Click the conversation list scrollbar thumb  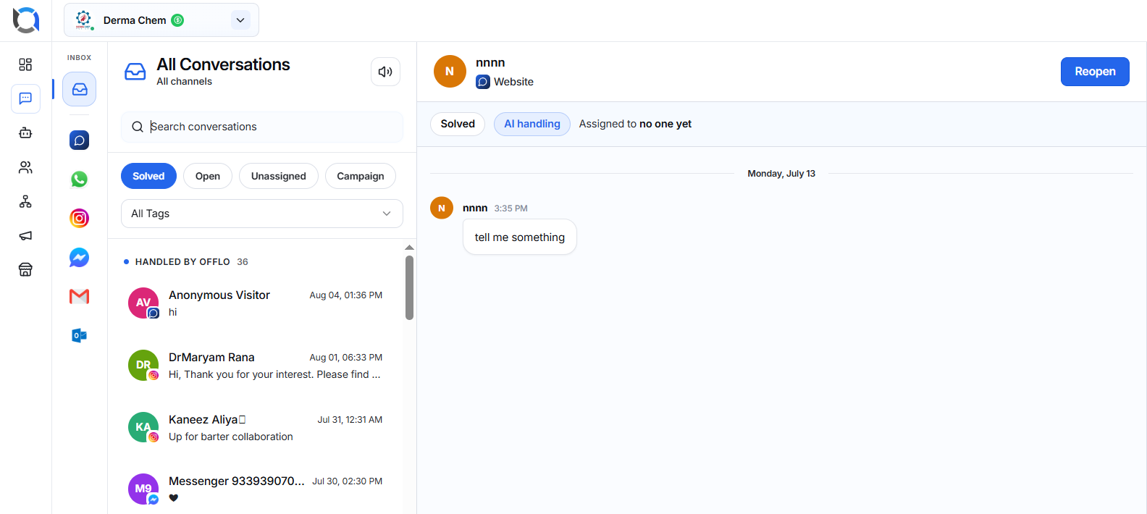click(409, 287)
